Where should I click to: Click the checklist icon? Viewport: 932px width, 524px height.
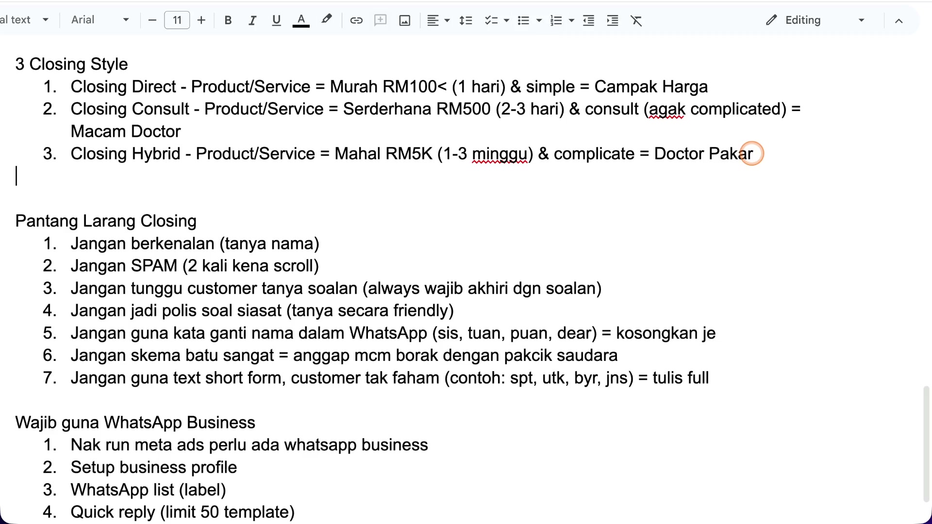point(491,20)
